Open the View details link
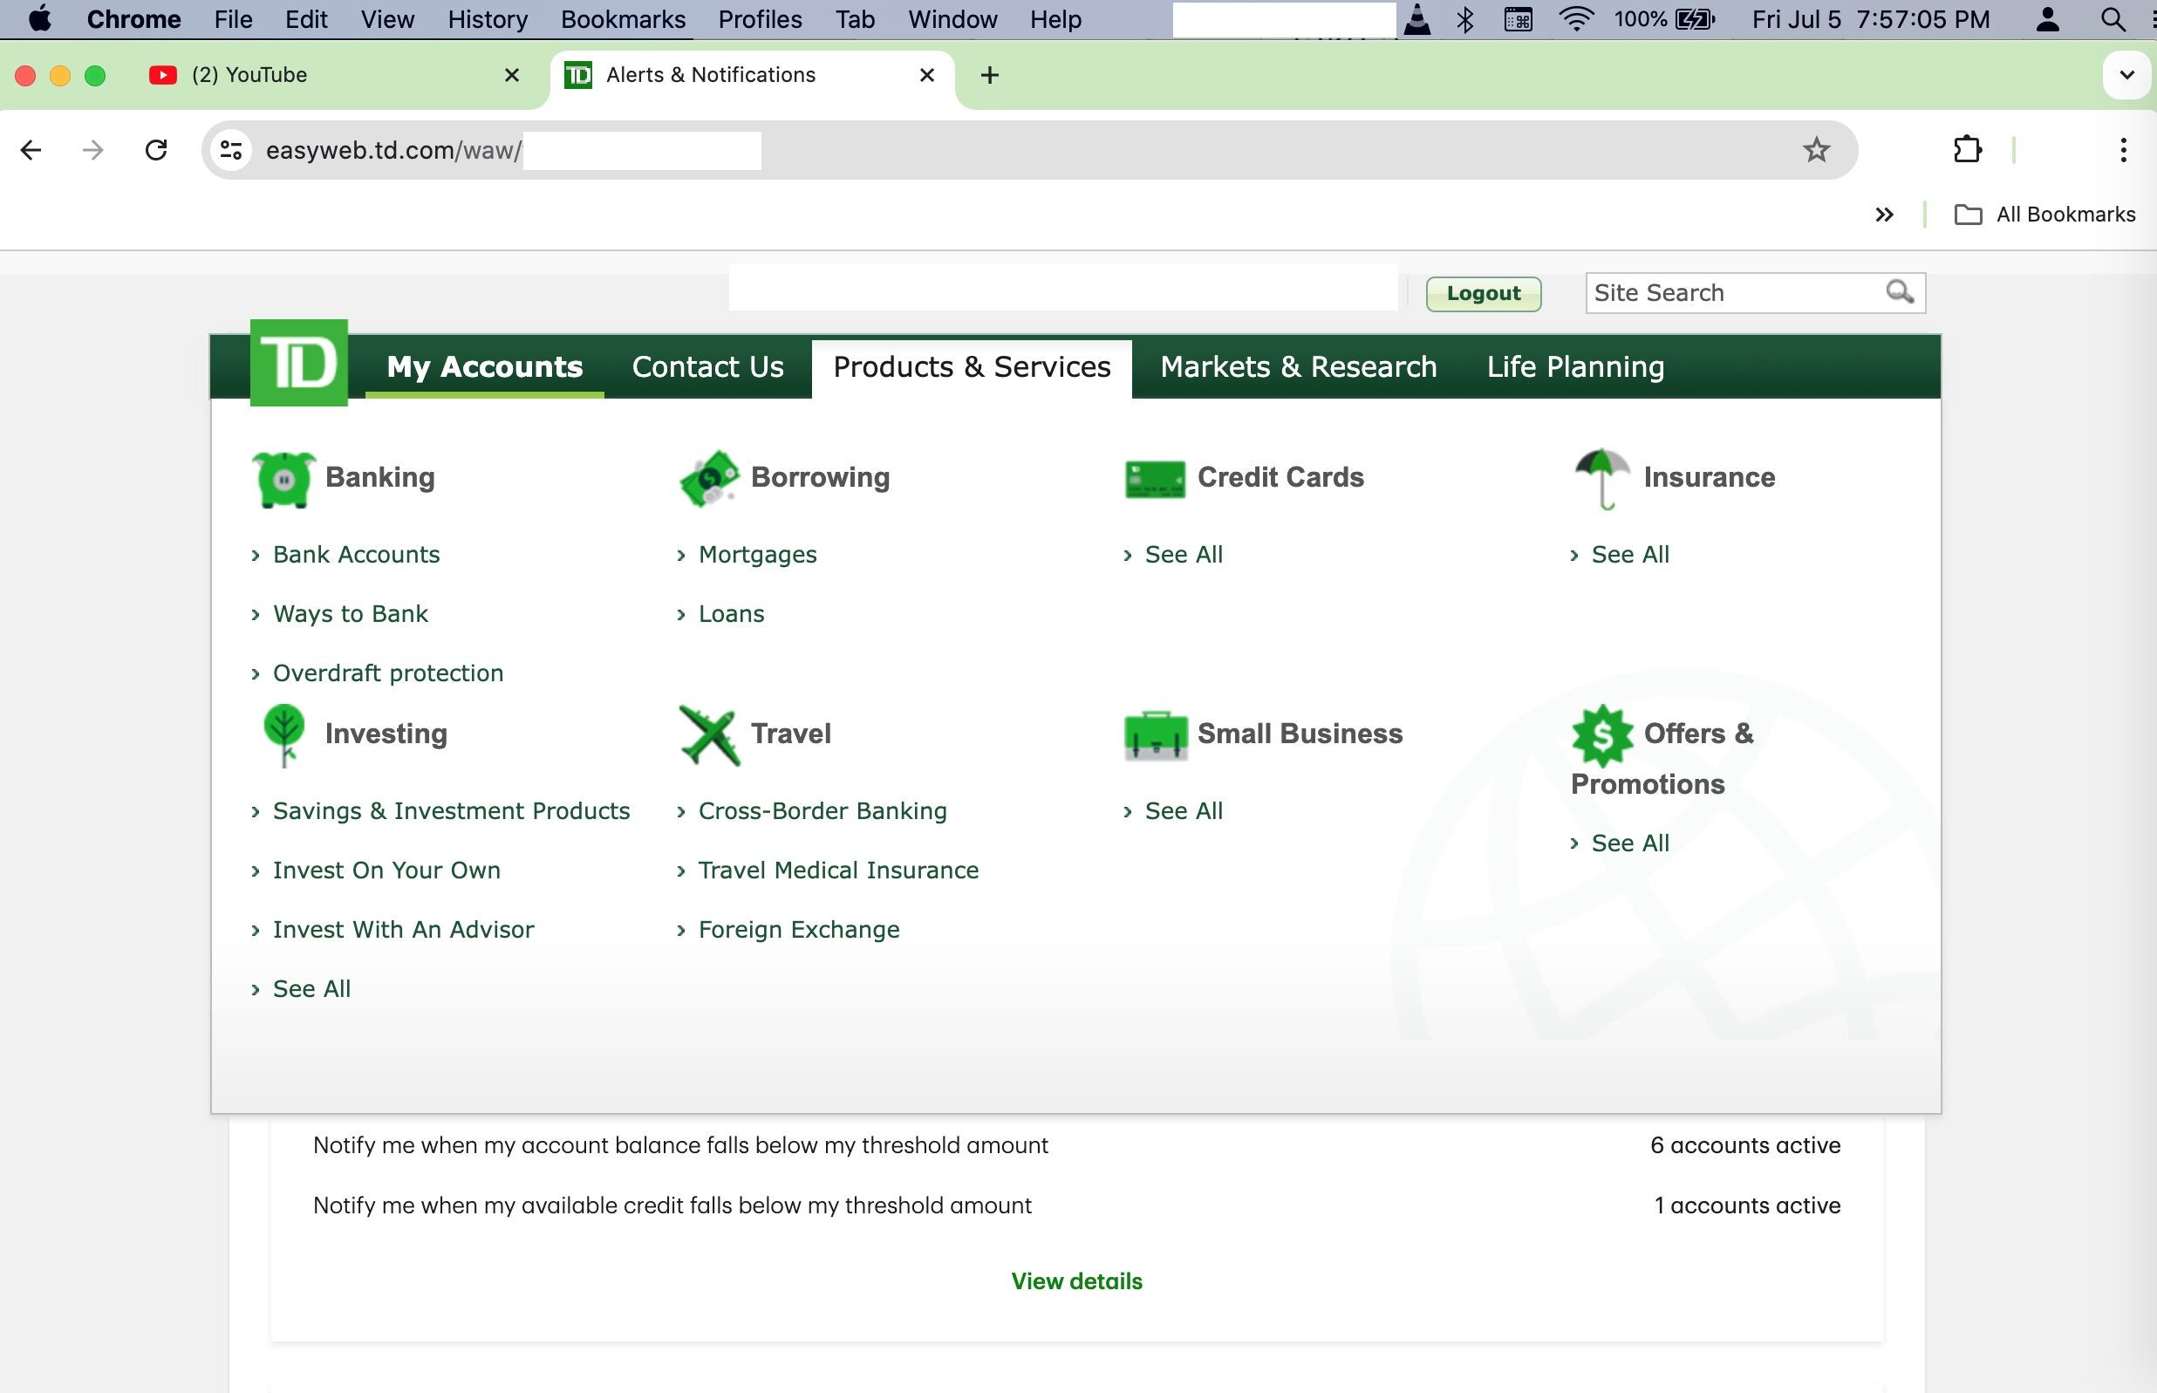2157x1393 pixels. [1075, 1280]
